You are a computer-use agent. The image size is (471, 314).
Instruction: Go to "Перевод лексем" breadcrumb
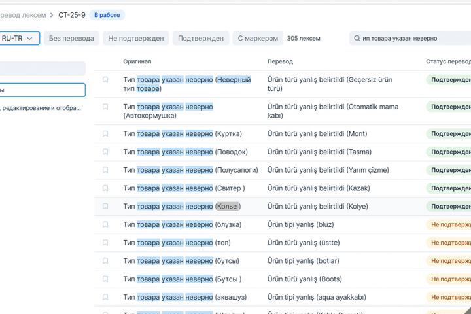24,15
